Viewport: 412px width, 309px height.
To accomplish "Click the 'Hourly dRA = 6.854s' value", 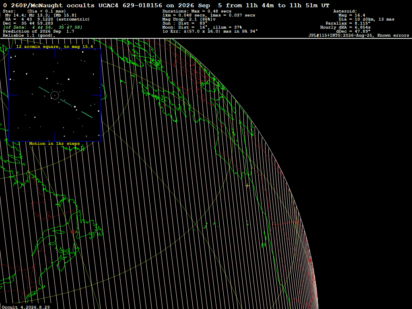I will 345,27.
